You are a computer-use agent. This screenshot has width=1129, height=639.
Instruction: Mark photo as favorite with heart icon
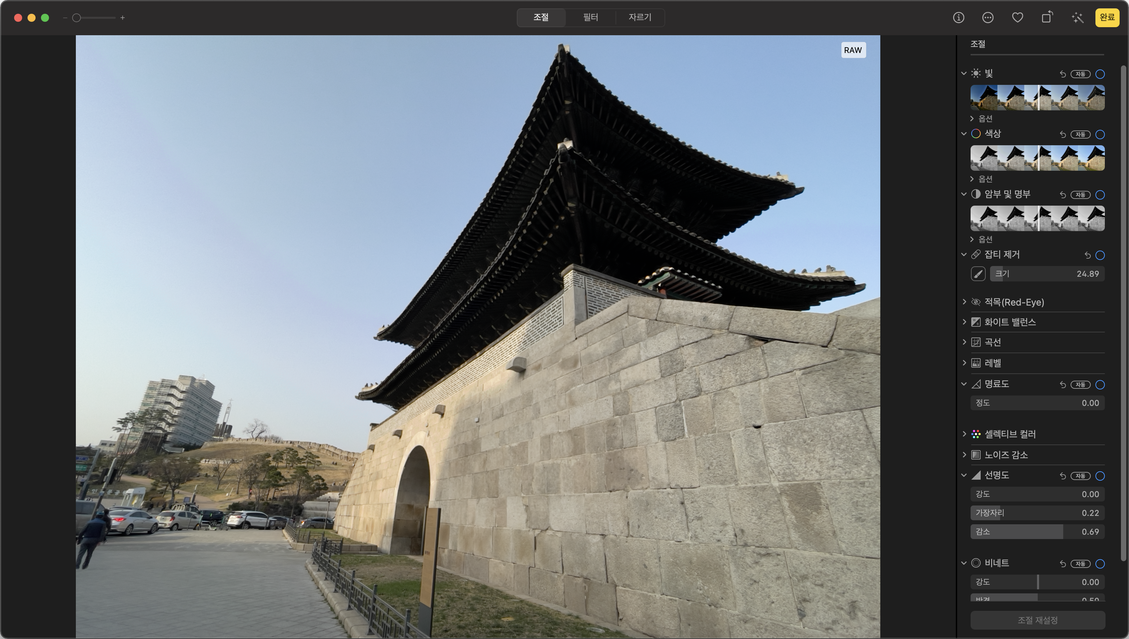1018,17
